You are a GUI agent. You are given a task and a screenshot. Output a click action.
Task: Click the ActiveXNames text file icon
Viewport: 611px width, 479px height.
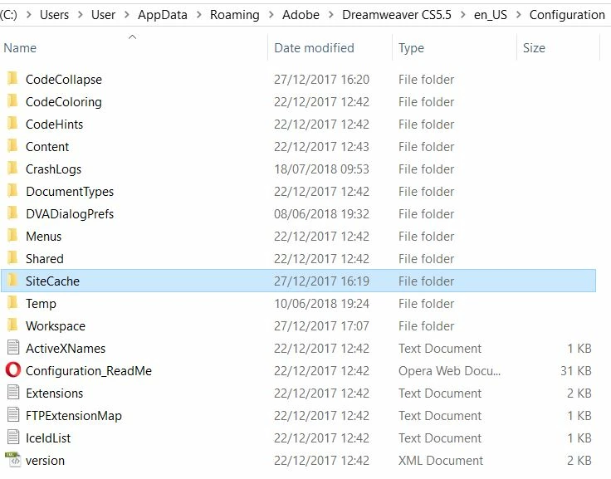coord(13,347)
